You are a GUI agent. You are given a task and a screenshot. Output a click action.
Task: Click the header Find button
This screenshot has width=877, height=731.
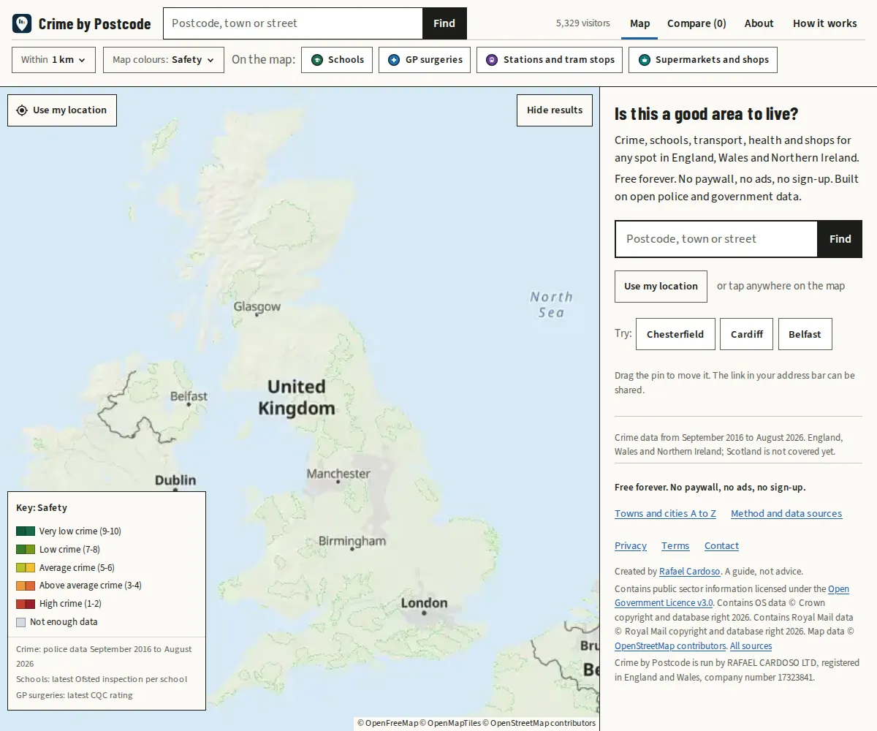pos(444,23)
